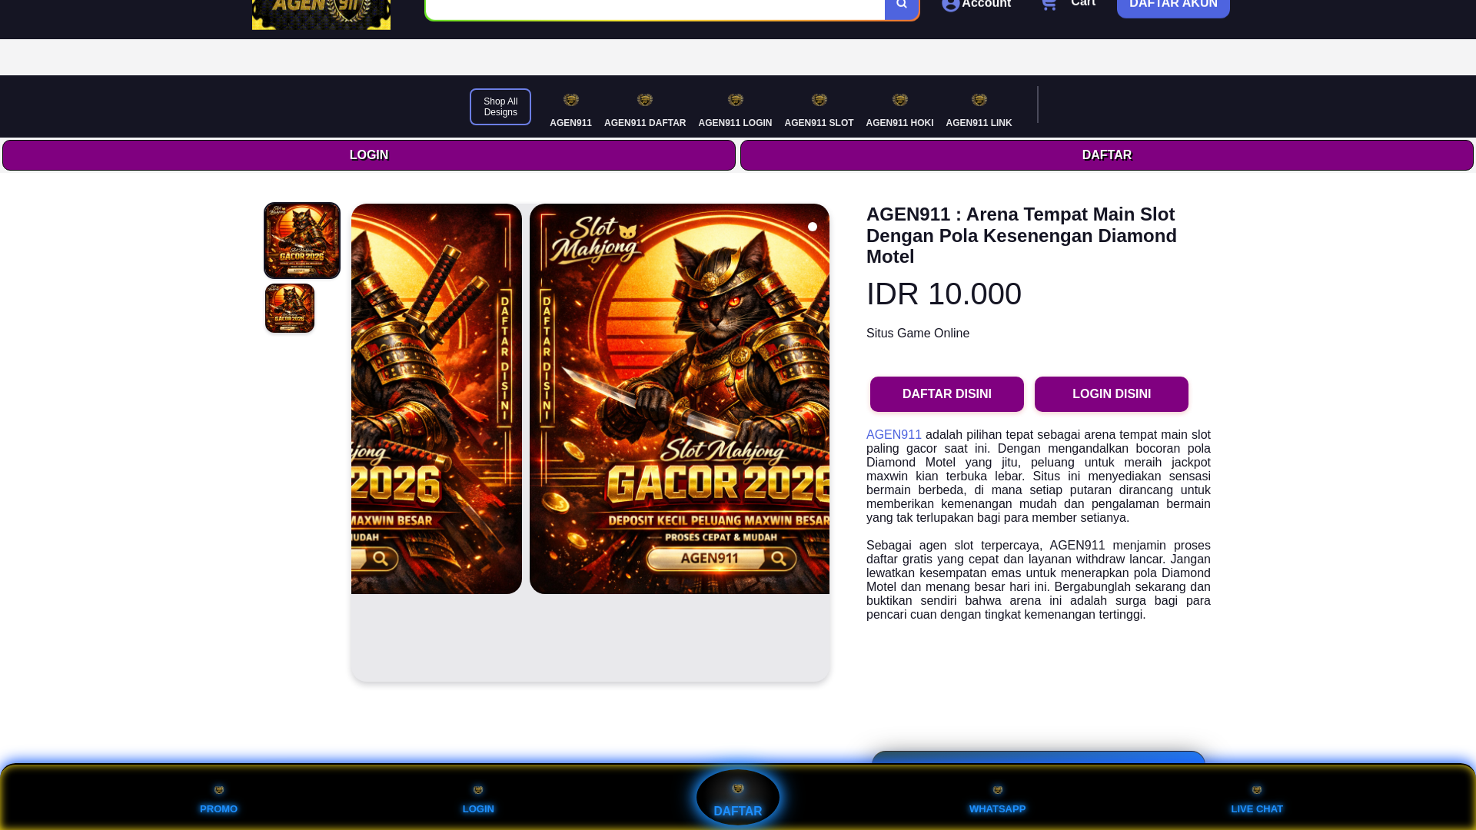Select the second product thumbnail image
Screen dimensions: 1476x830
coord(290,308)
